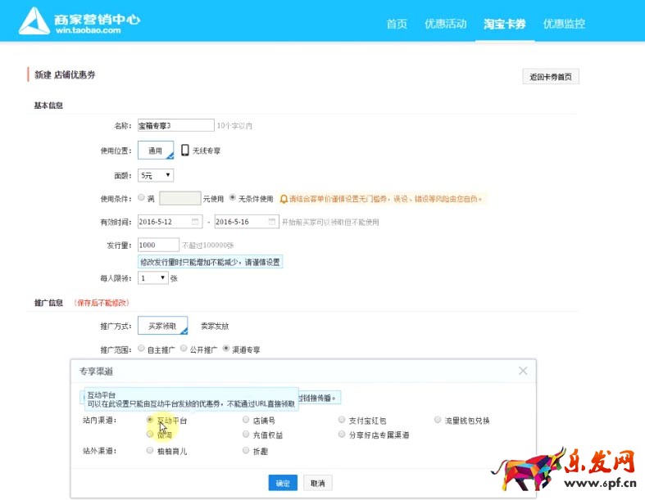Go to 首页 in top navigation
645x500 pixels.
[397, 24]
